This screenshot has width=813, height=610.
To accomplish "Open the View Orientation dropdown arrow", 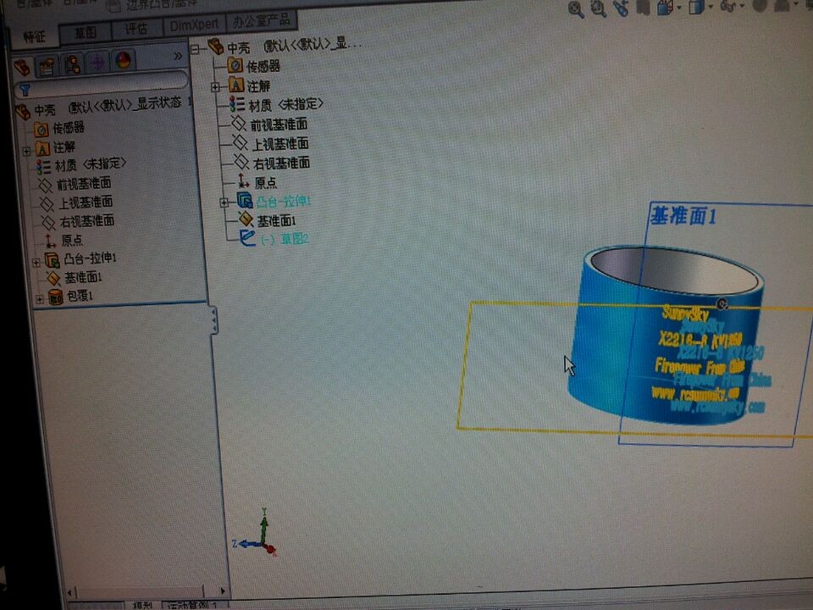I will pyautogui.click(x=680, y=8).
